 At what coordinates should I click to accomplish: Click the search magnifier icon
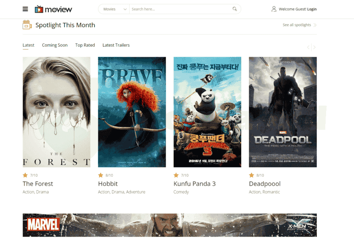click(x=234, y=9)
